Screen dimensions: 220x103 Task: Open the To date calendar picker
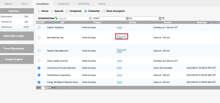pyautogui.click(x=160, y=19)
